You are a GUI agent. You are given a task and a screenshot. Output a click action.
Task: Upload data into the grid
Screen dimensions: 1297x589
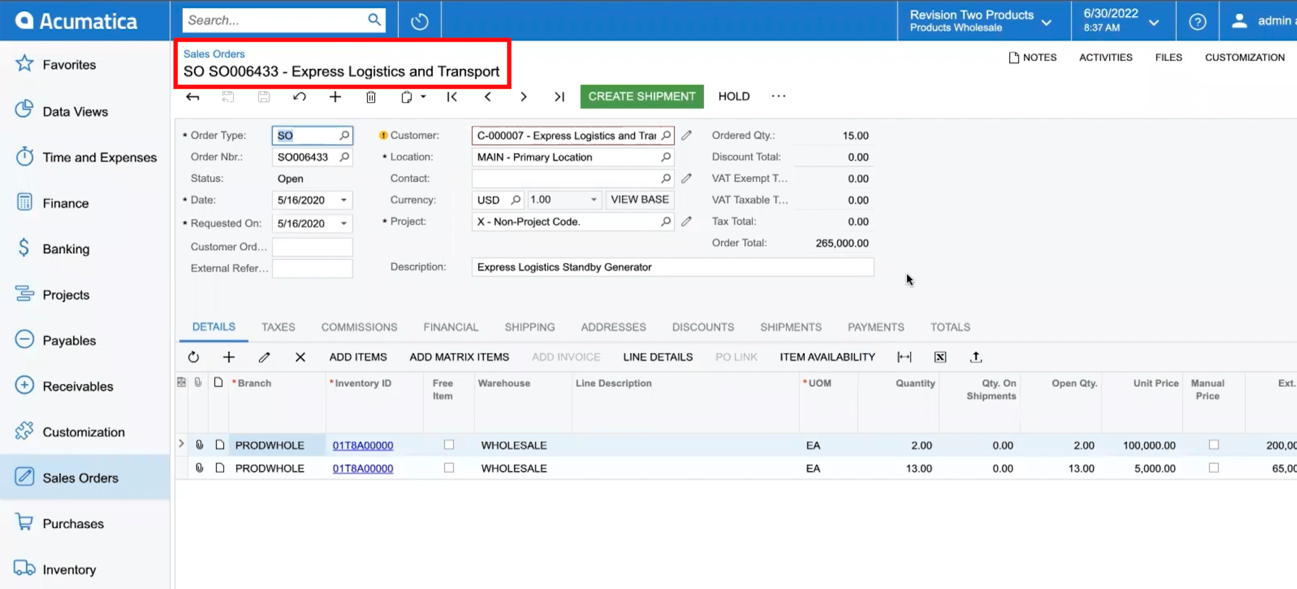coord(975,357)
